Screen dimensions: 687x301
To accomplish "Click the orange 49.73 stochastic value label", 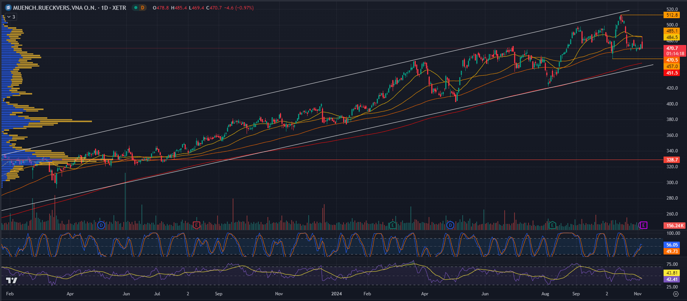I will [x=671, y=251].
